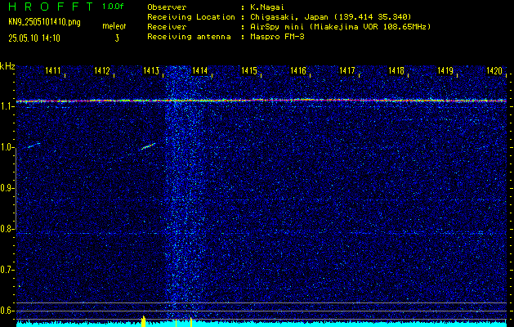This screenshot has height=327, width=514.
Task: Select time label 1418
Action: coord(396,70)
